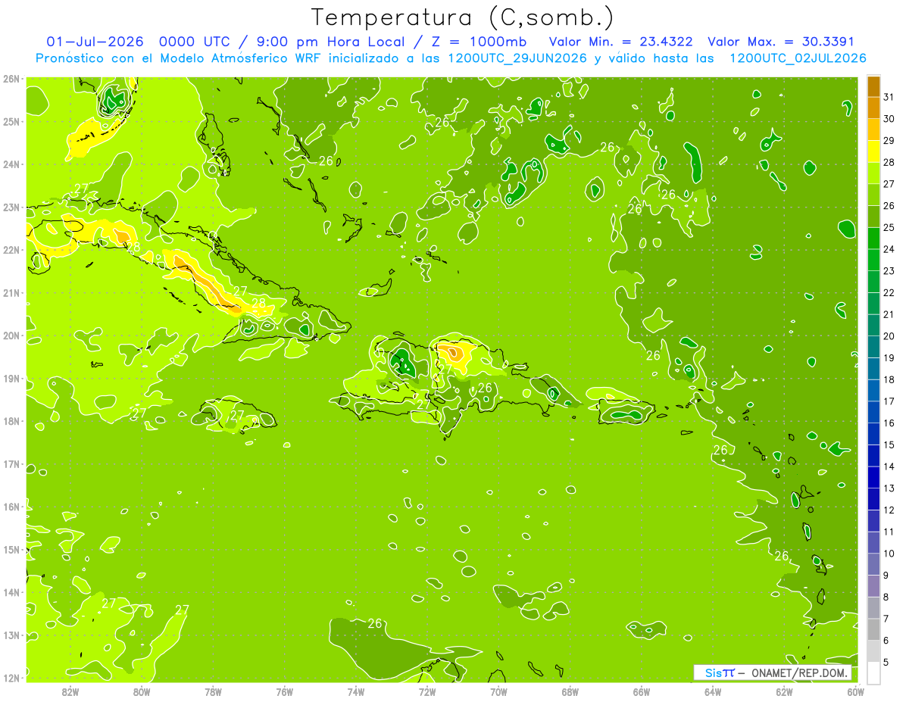Pick the teal swatch between 19 and 20

click(x=873, y=347)
